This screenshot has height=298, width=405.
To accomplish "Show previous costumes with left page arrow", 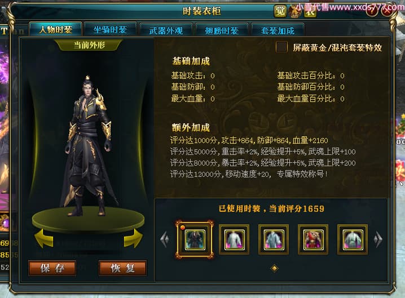I will (x=165, y=239).
